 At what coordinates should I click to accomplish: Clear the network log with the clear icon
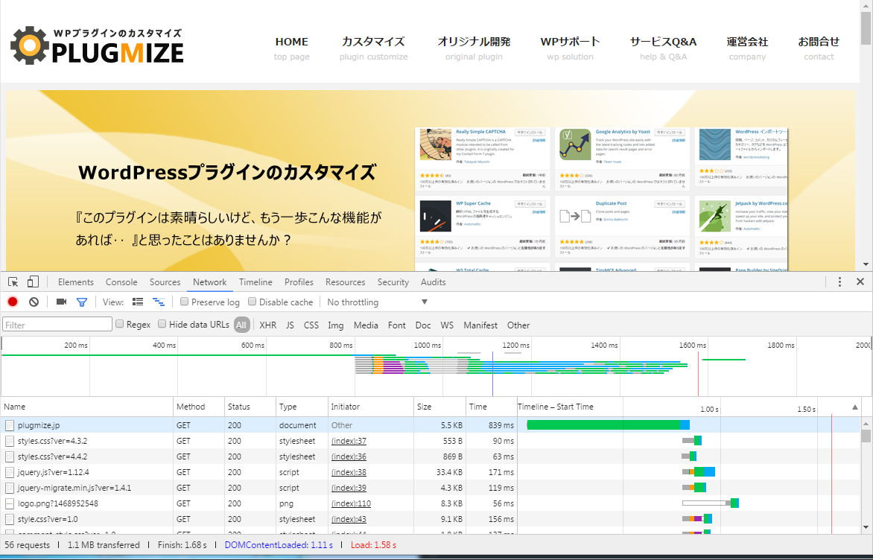click(x=34, y=302)
